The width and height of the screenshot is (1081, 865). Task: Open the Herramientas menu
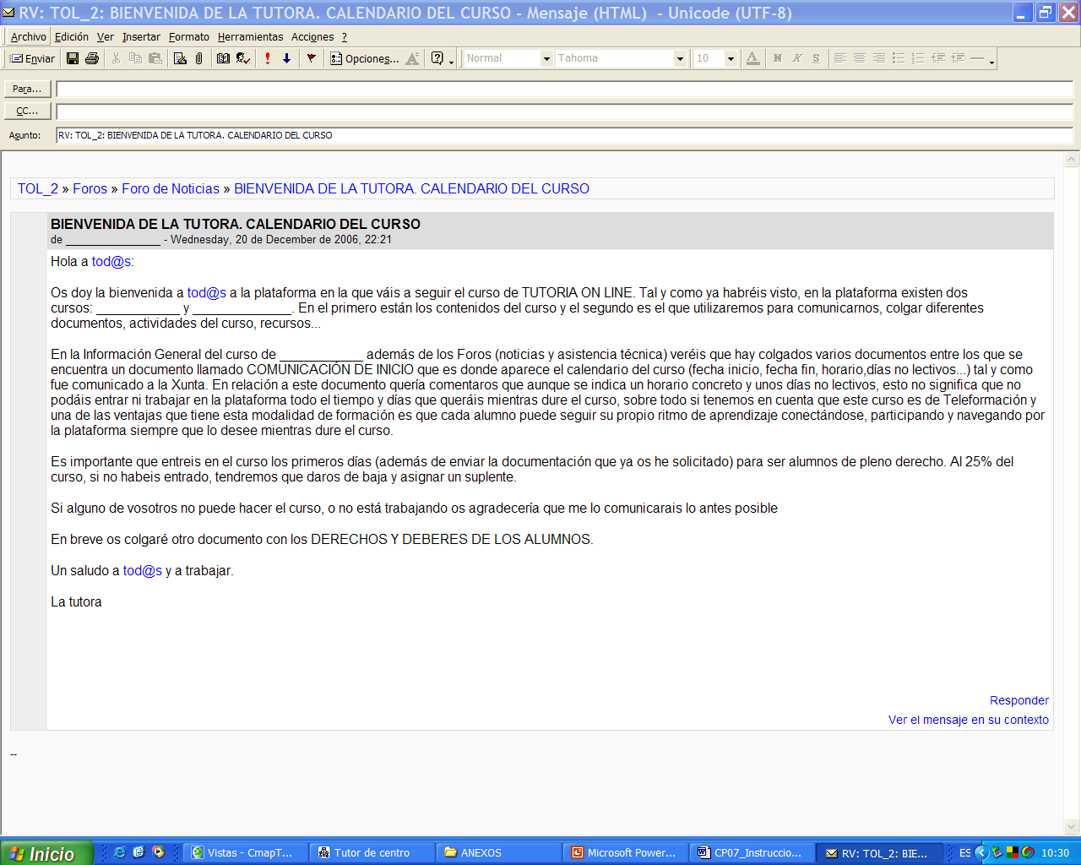(x=250, y=37)
